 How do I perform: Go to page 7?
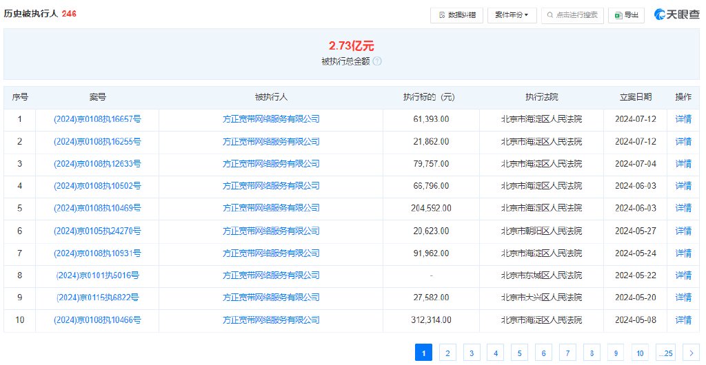coord(568,353)
